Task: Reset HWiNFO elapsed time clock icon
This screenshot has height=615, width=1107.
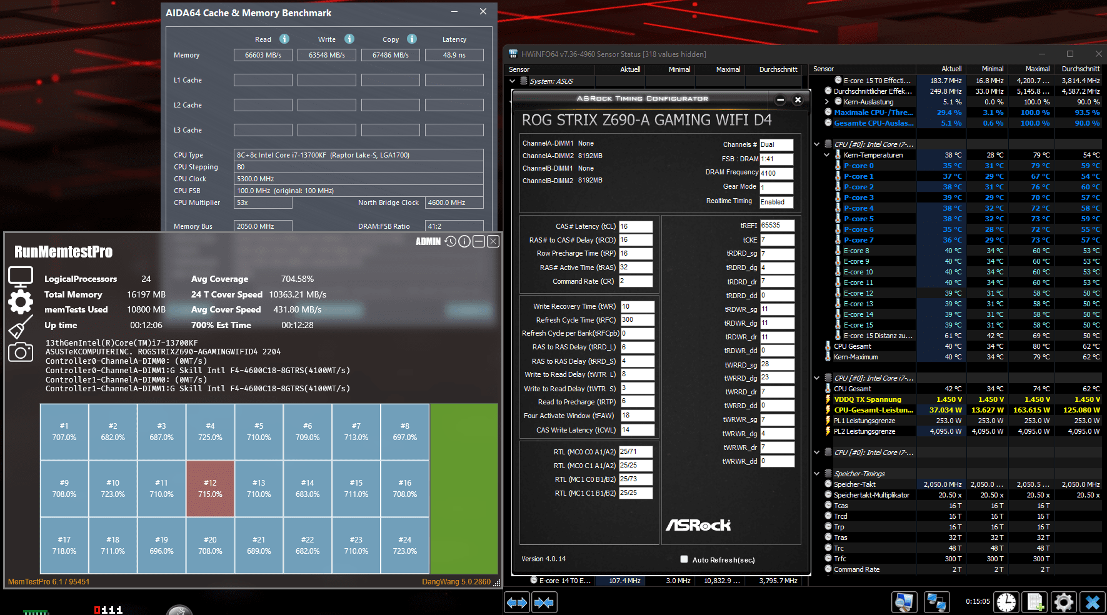Action: point(1006,602)
